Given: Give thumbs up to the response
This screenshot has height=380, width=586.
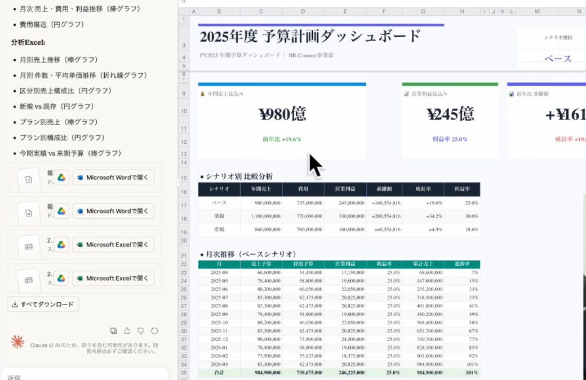Looking at the screenshot, I should (127, 331).
